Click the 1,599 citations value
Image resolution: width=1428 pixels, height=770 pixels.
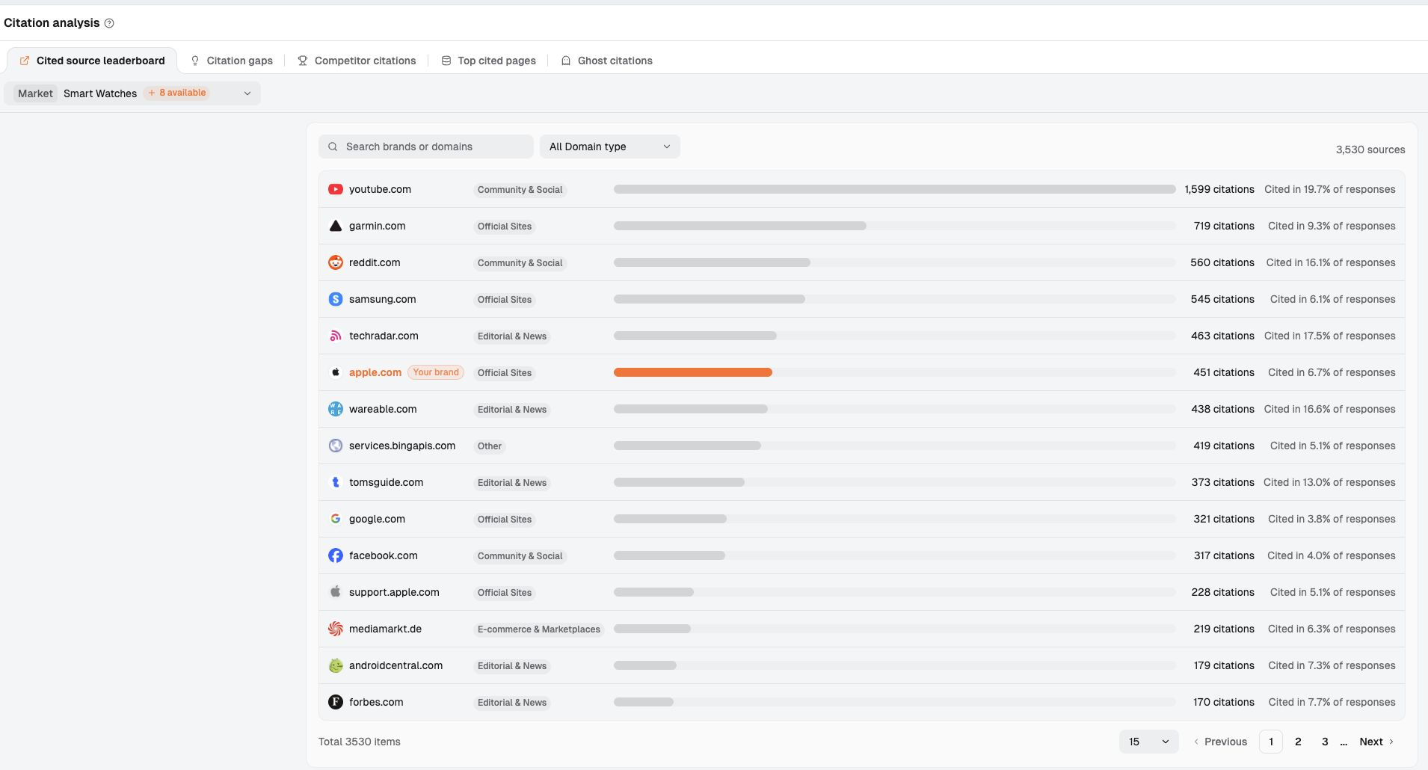coord(1219,190)
